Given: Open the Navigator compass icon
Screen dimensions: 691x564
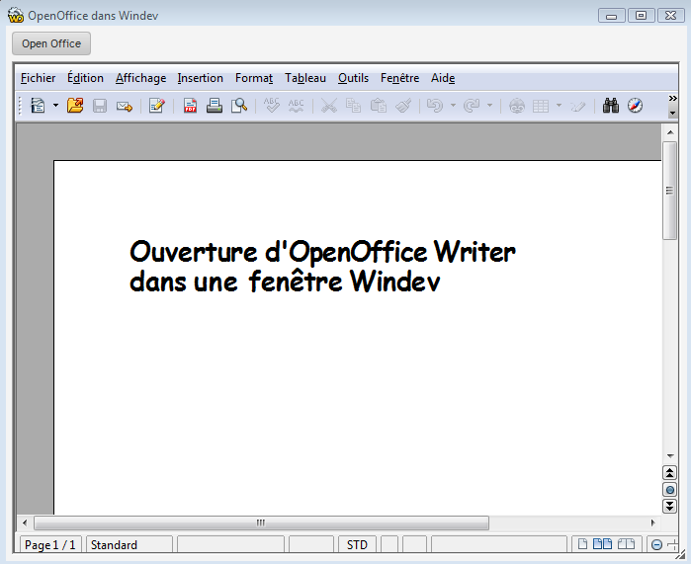Looking at the screenshot, I should (x=635, y=106).
